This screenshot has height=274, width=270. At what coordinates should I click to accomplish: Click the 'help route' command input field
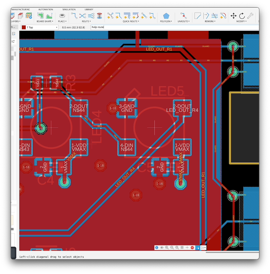tap(175, 27)
